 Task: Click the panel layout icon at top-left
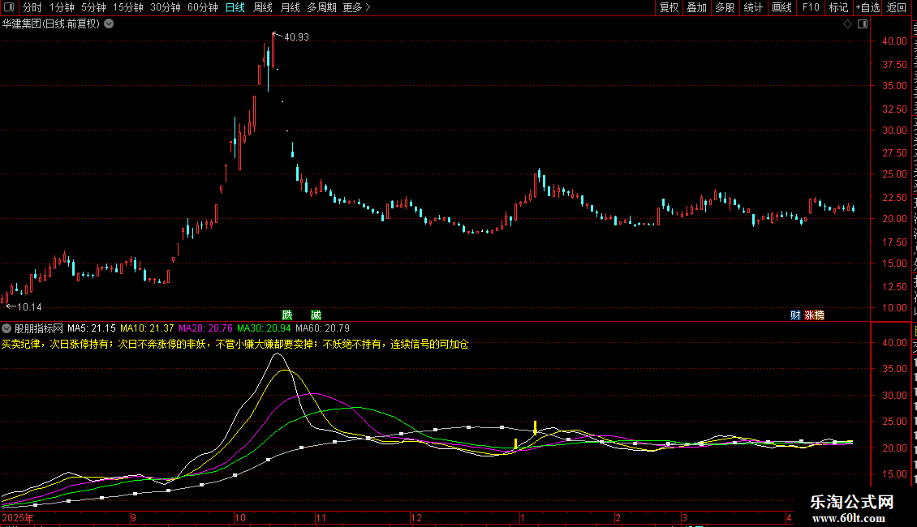[x=8, y=7]
